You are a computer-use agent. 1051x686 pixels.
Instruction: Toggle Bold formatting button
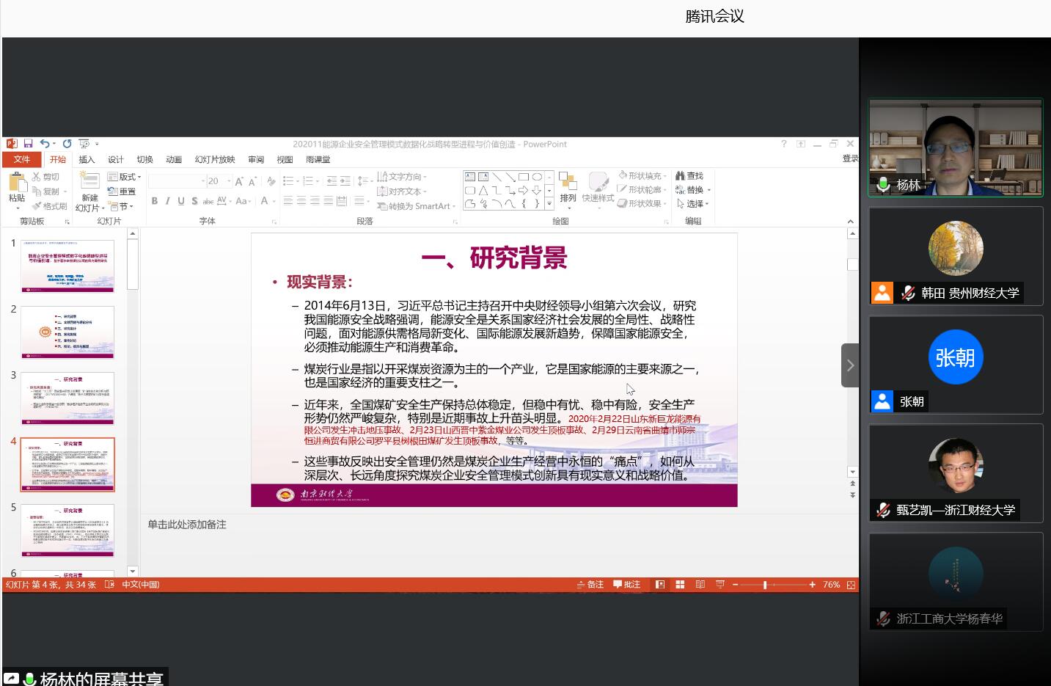pos(154,201)
